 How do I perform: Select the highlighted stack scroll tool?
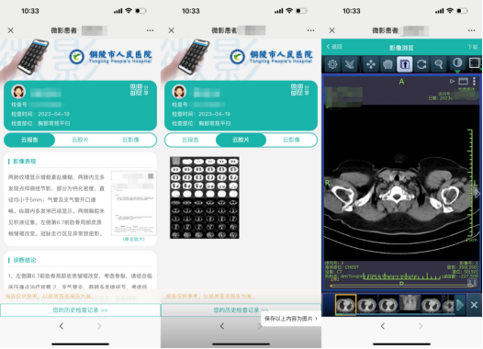point(404,64)
